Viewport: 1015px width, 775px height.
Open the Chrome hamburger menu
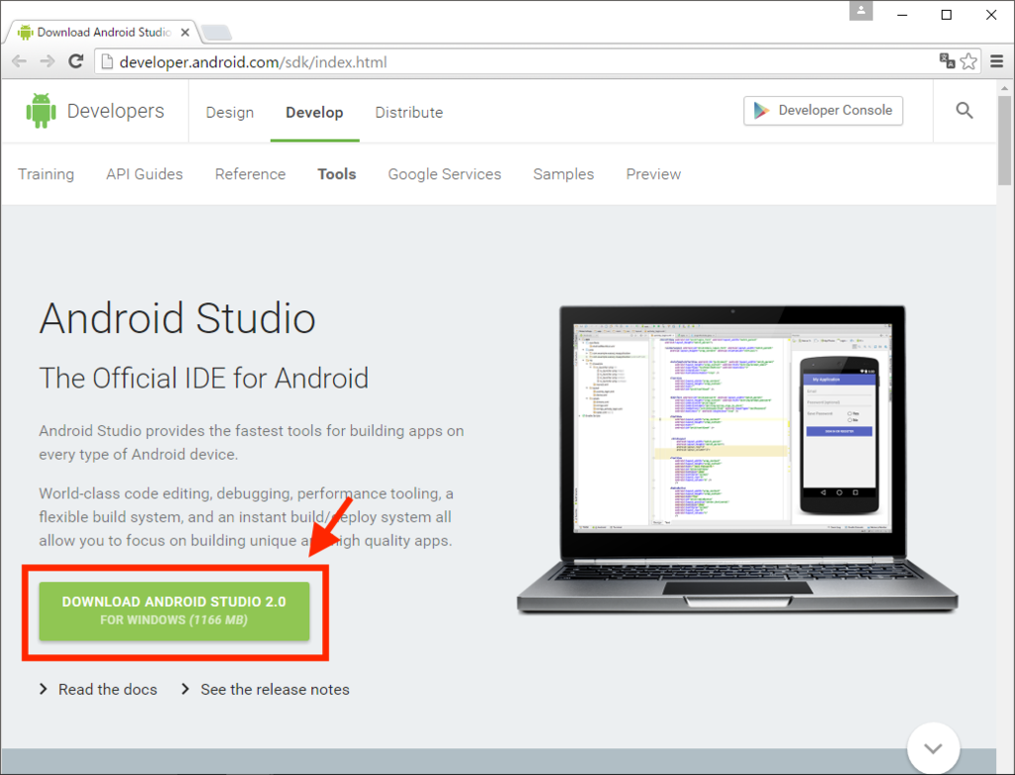click(997, 61)
